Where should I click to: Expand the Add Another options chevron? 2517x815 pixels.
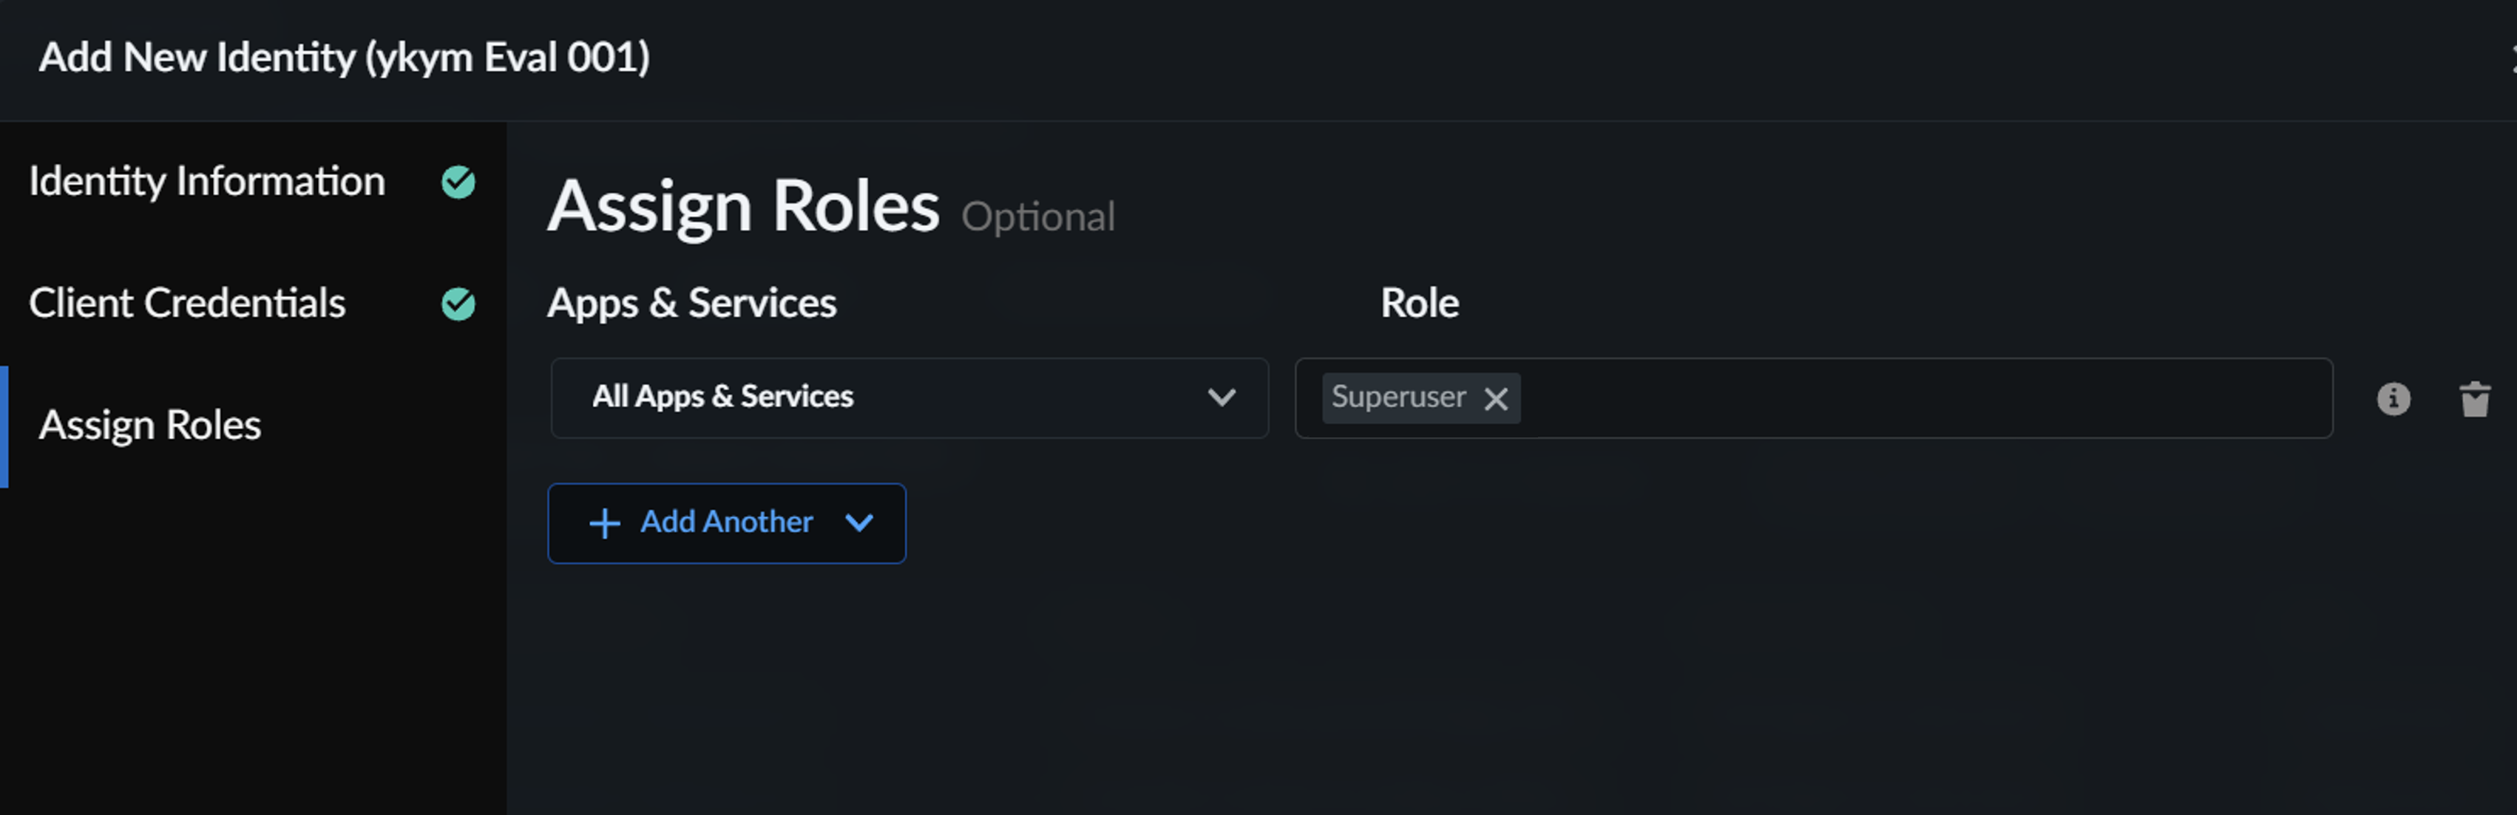pos(859,523)
